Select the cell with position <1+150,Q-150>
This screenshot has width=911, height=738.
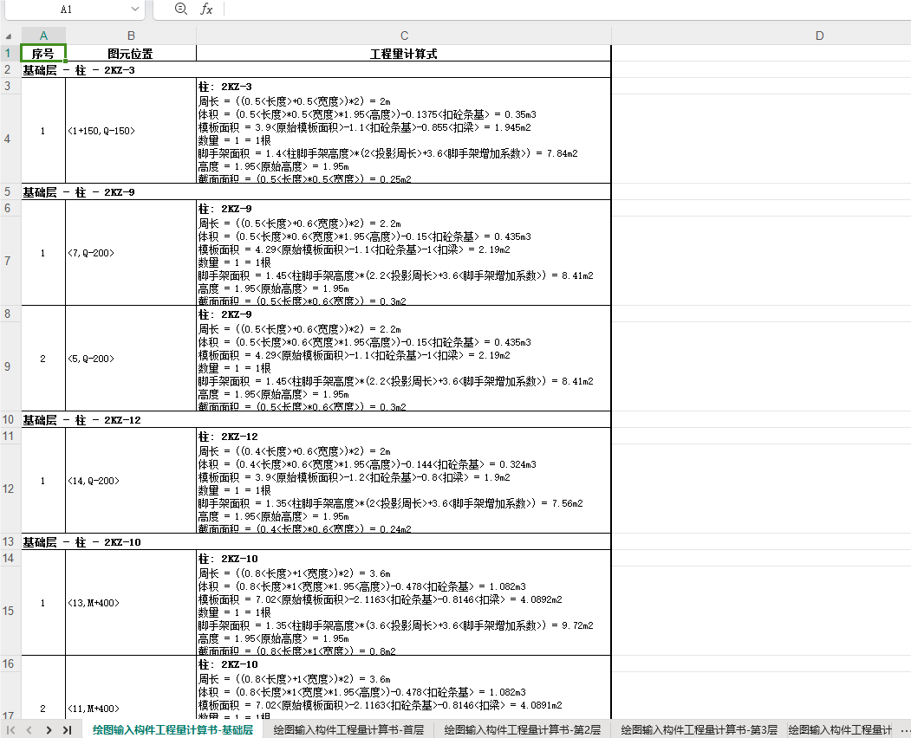click(131, 131)
